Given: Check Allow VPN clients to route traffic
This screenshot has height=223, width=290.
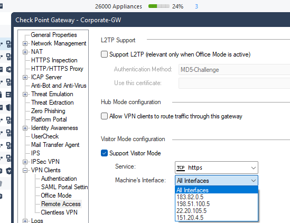Looking at the screenshot, I should pos(104,116).
